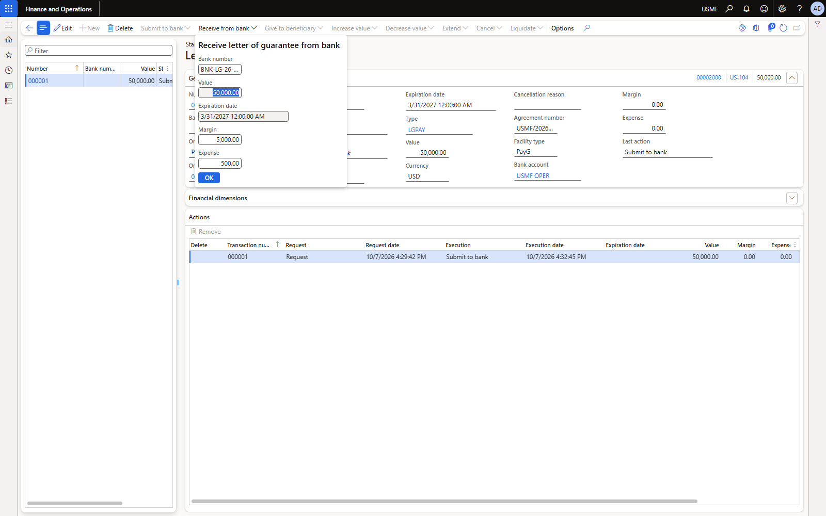Open the notifications bell
Screen dimensions: 826x516
click(746, 9)
